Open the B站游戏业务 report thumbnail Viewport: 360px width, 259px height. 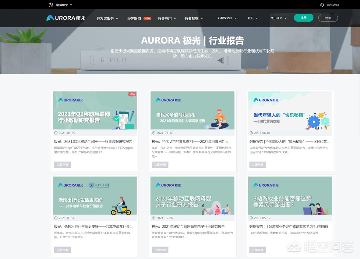[290, 195]
